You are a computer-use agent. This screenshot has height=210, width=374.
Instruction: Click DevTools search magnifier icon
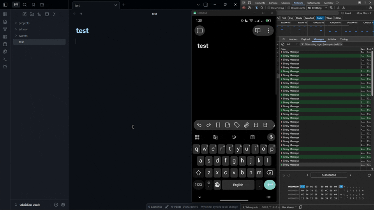click(x=262, y=8)
